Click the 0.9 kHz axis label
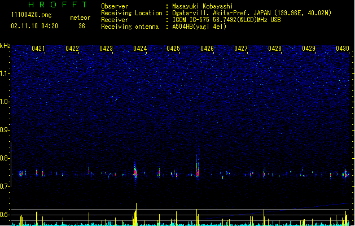355x226 pixels. (5, 130)
